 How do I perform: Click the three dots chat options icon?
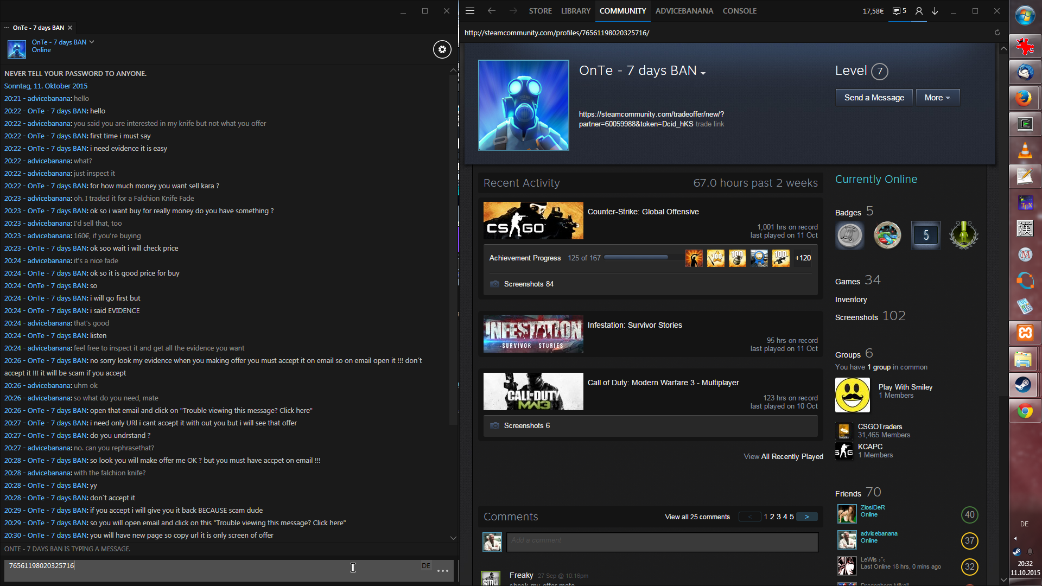tap(443, 570)
